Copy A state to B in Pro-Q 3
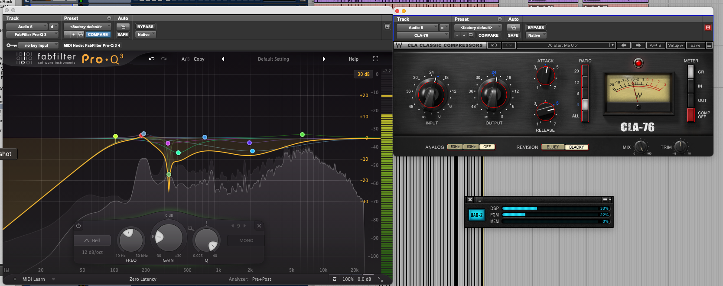This screenshot has width=723, height=286. 199,59
